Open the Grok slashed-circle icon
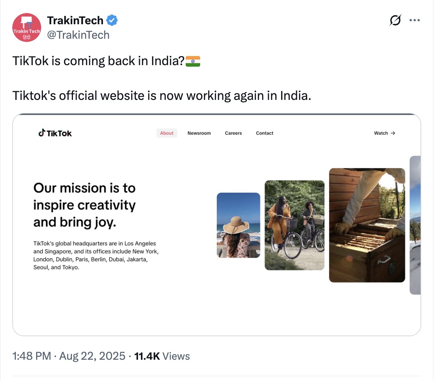 tap(395, 20)
